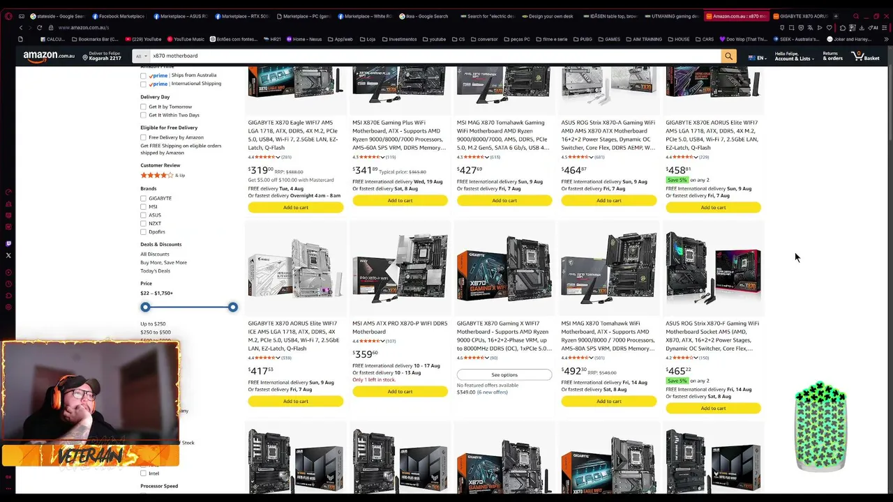Click the X (Twitter) icon in sidebar

(x=8, y=255)
